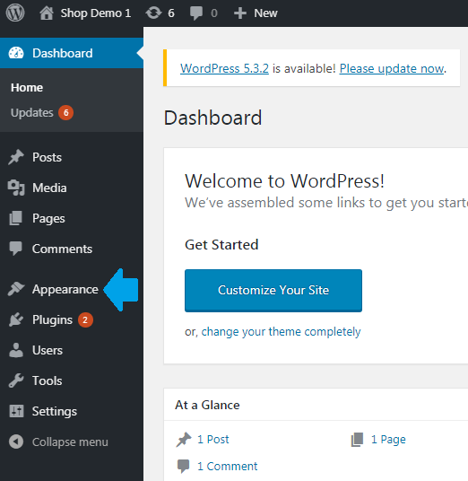Open the 1 Post link
468x481 pixels.
213,440
